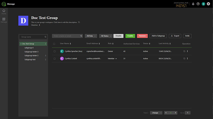Image resolution: width=213 pixels, height=119 pixels.
Task: Click Add to Subgroup button
Action: click(158, 36)
